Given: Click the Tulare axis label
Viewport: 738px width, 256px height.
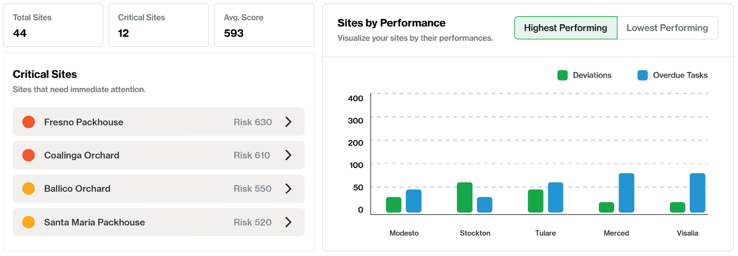Looking at the screenshot, I should point(545,233).
